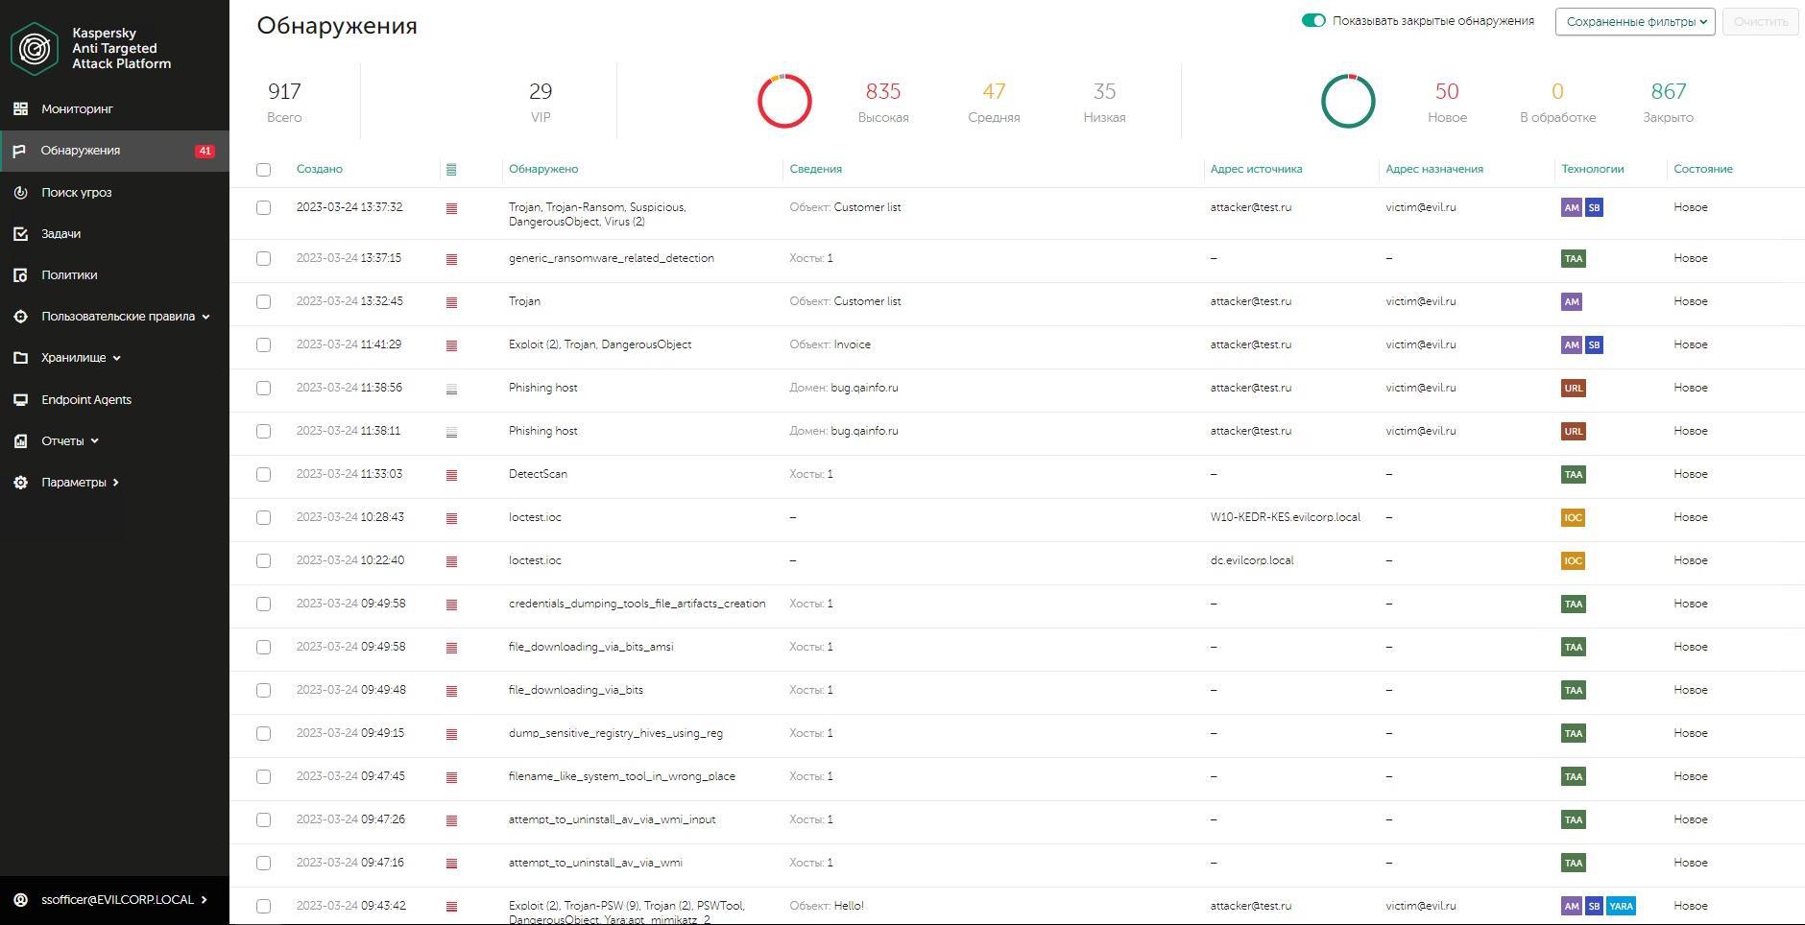Expand the Хранилище sidebar section
Viewport: 1805px width, 925px height.
[81, 358]
